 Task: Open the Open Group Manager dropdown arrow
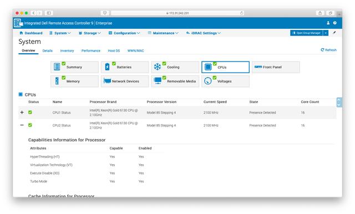click(x=326, y=33)
